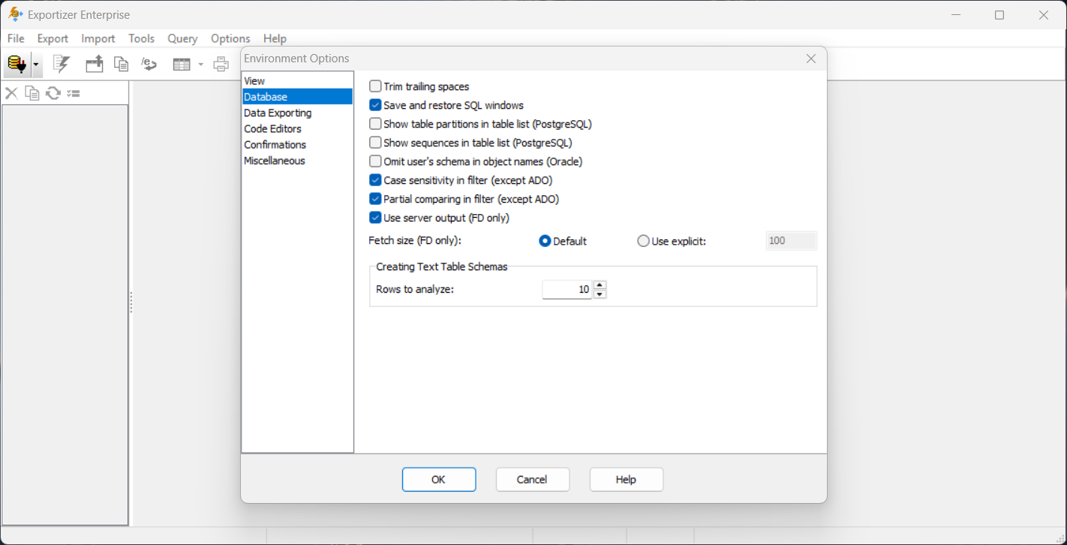Image resolution: width=1067 pixels, height=545 pixels.
Task: Expand the table grid icon dropdown arrow
Action: click(x=200, y=65)
